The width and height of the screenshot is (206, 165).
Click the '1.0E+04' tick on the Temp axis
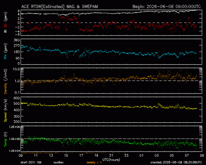click(x=15, y=151)
